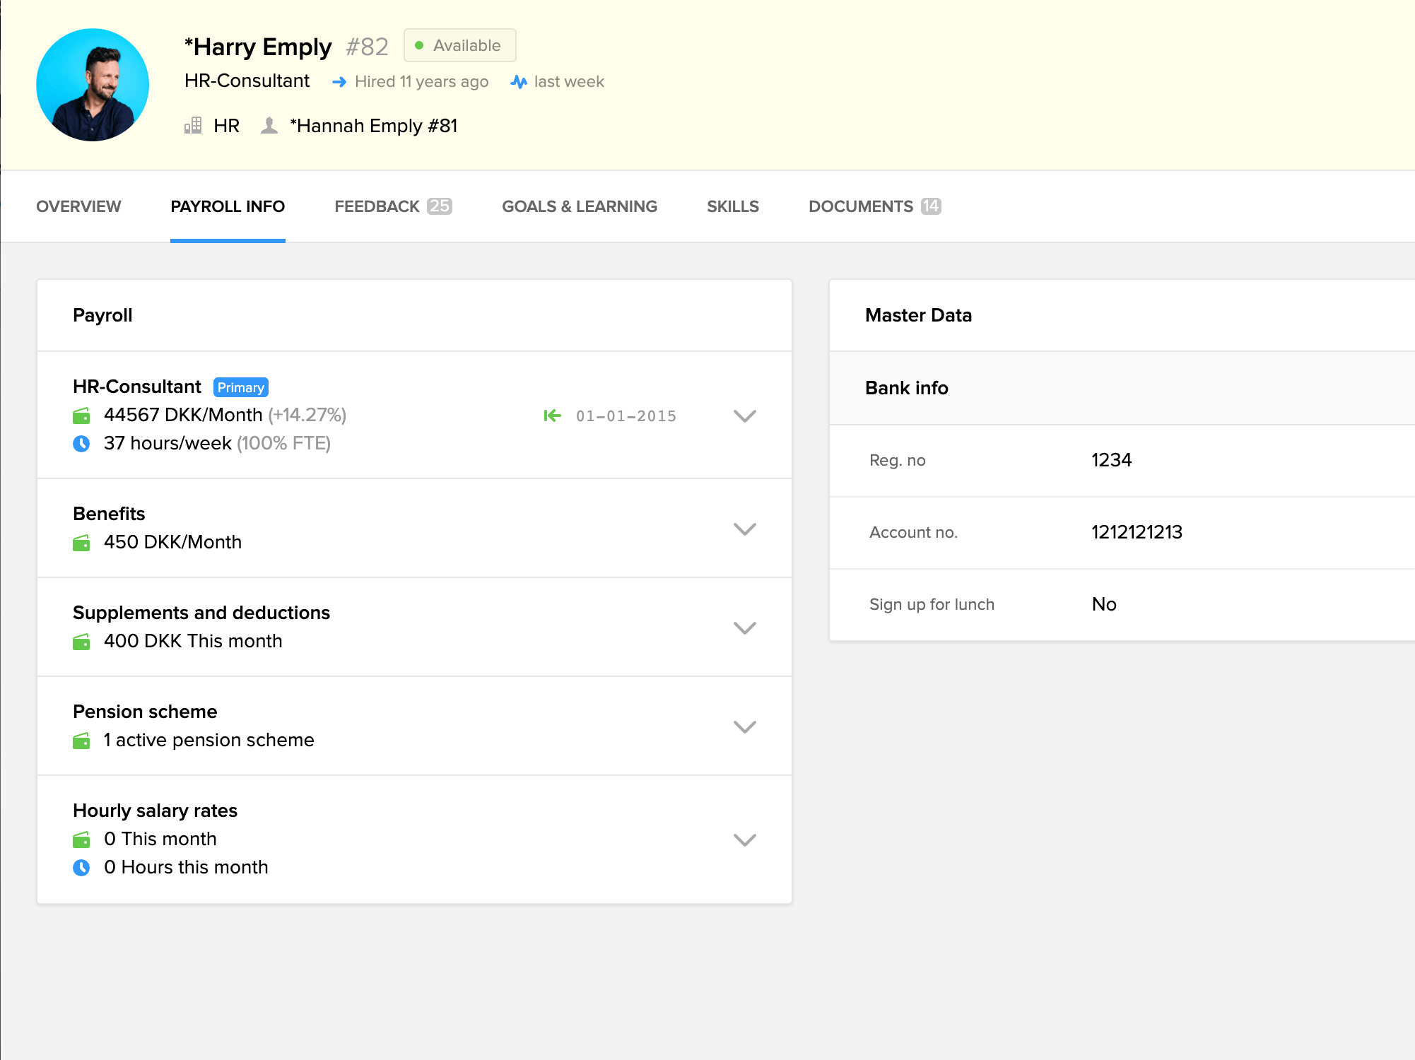Screen dimensions: 1415x1060
Task: Expand the Pension scheme section
Action: 744,726
